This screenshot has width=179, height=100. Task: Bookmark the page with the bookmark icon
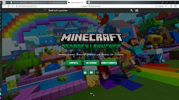coord(166,6)
